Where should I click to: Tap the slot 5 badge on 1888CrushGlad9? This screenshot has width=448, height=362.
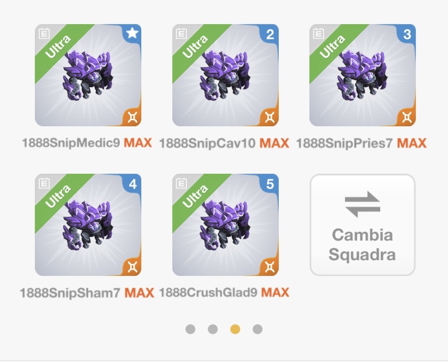click(270, 184)
